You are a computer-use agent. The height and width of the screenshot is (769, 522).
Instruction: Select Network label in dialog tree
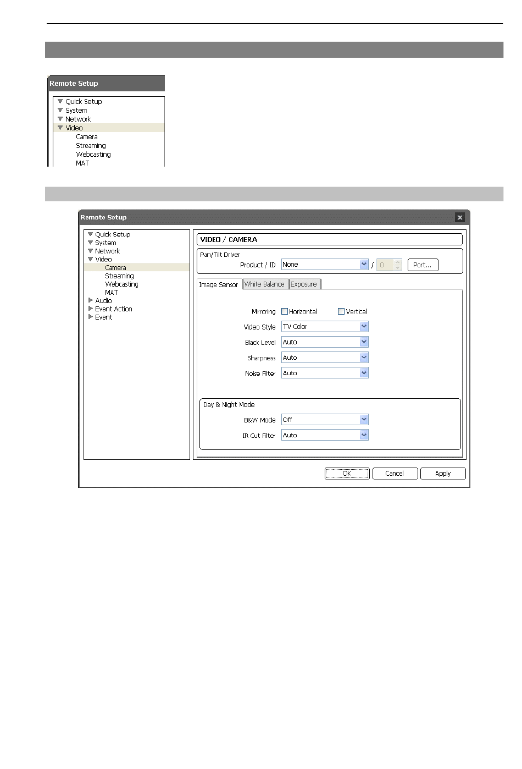point(107,251)
